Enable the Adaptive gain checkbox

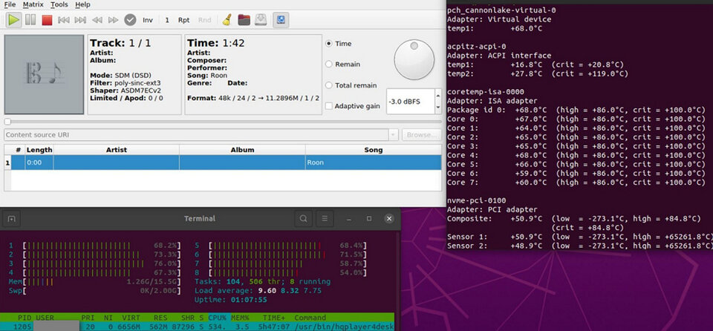coord(329,106)
